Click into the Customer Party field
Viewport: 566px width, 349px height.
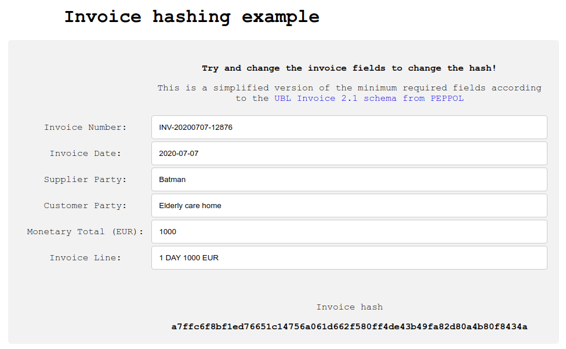pos(349,206)
